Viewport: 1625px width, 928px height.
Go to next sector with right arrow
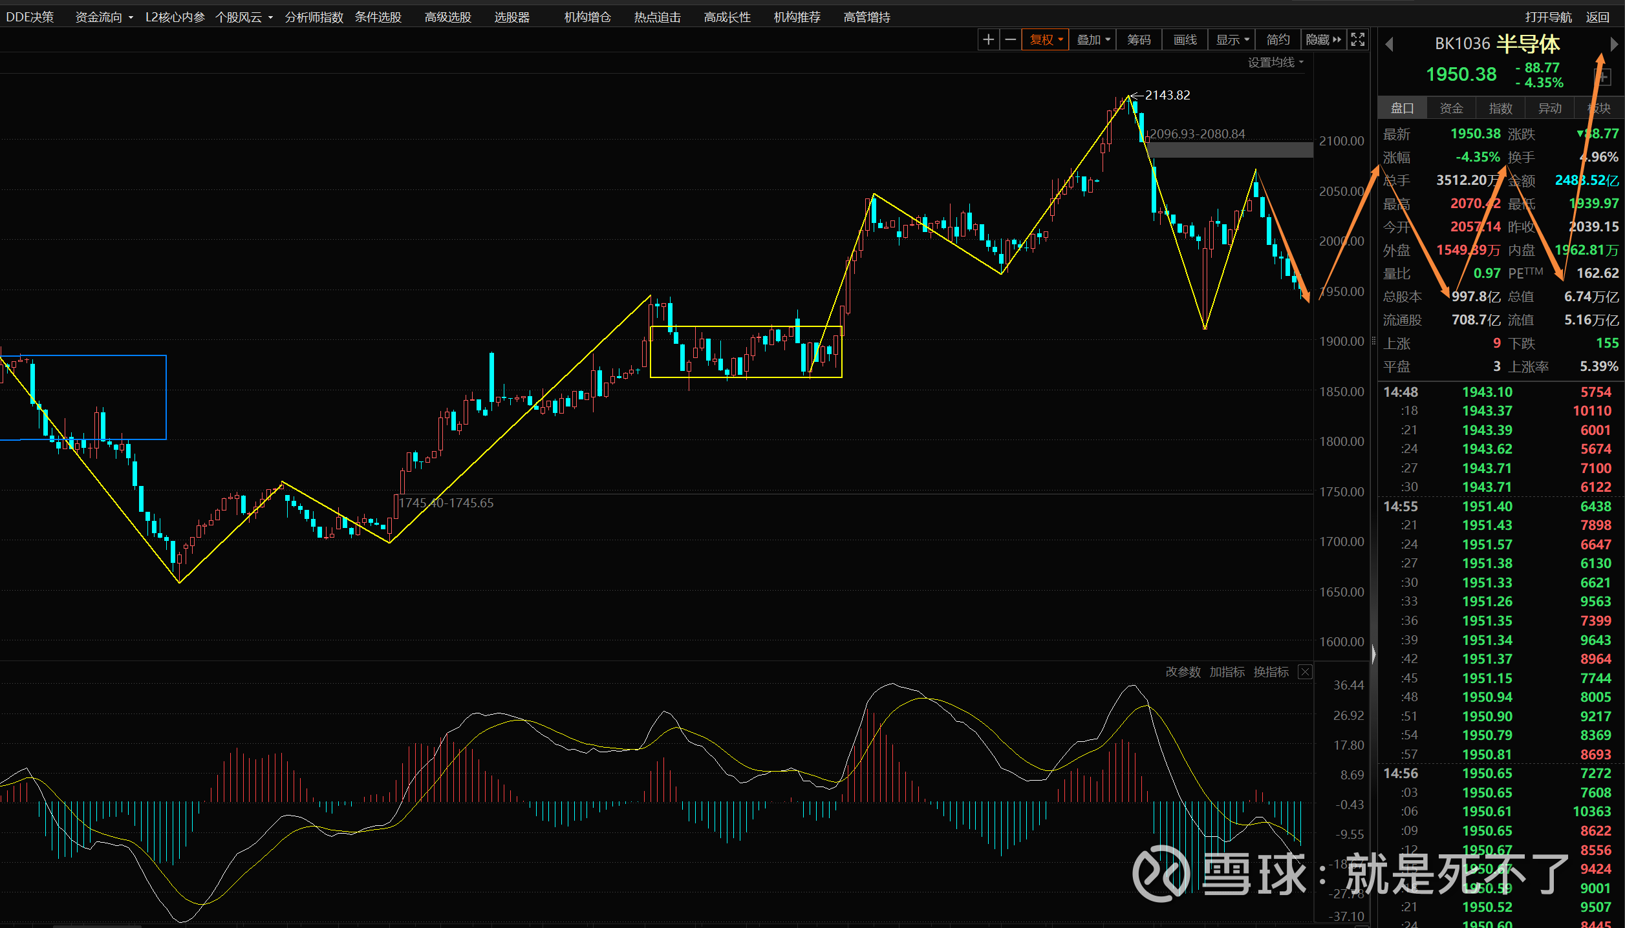coord(1613,44)
